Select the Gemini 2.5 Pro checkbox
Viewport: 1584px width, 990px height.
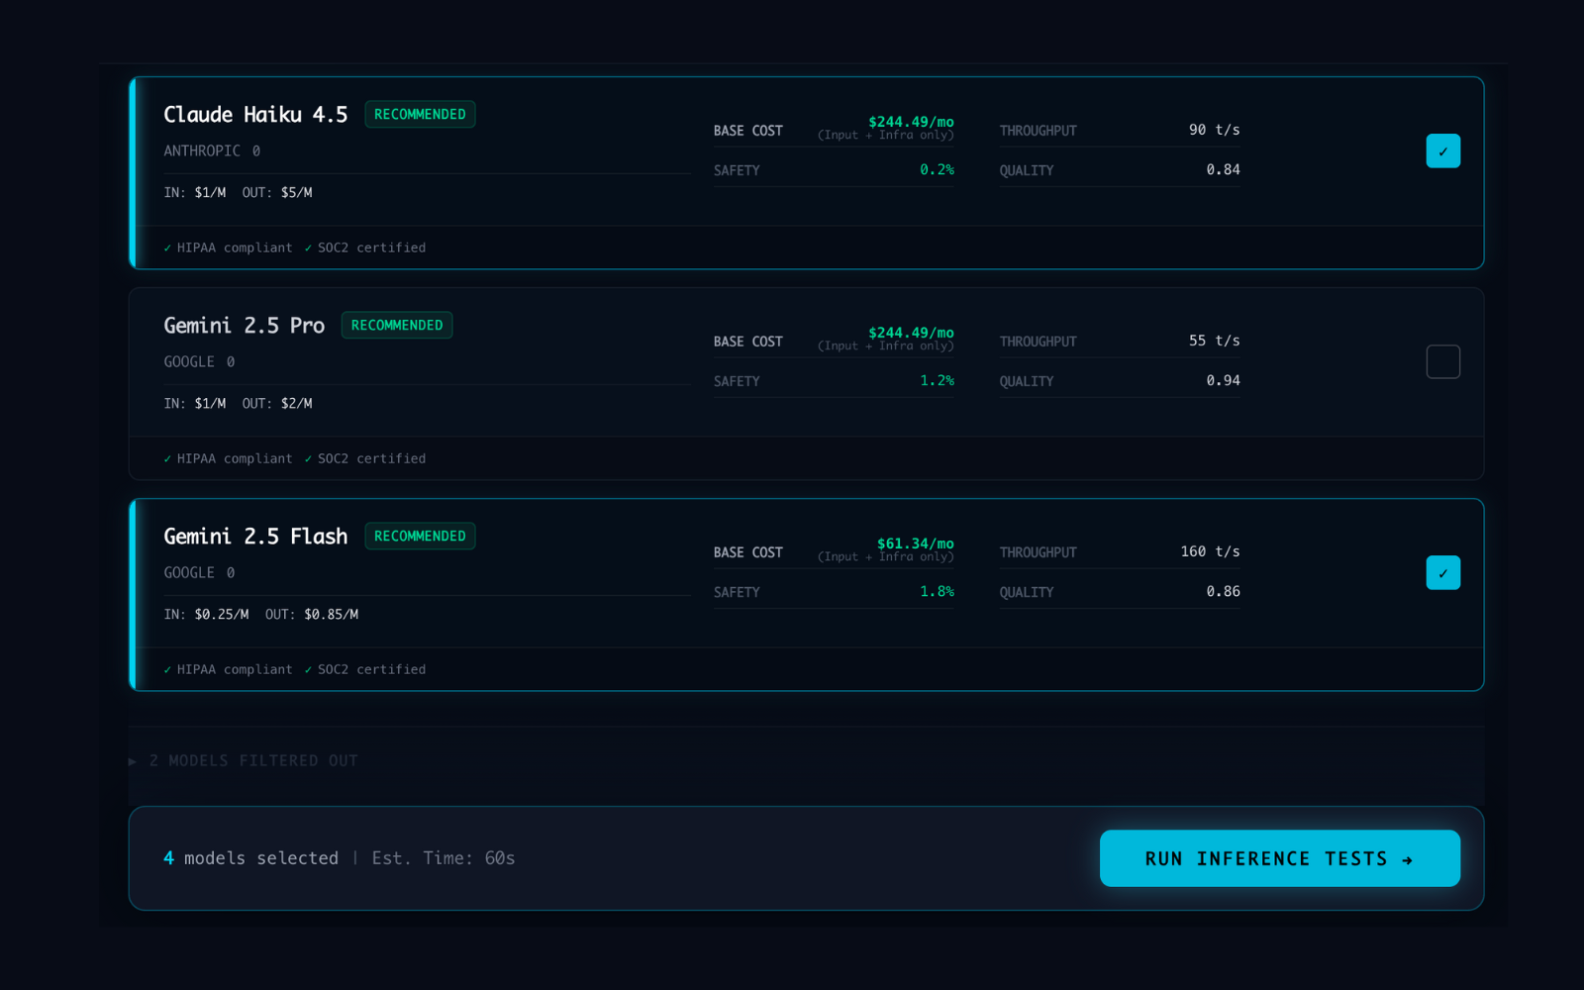[x=1442, y=362]
